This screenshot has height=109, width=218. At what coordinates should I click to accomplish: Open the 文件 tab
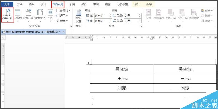7,4
